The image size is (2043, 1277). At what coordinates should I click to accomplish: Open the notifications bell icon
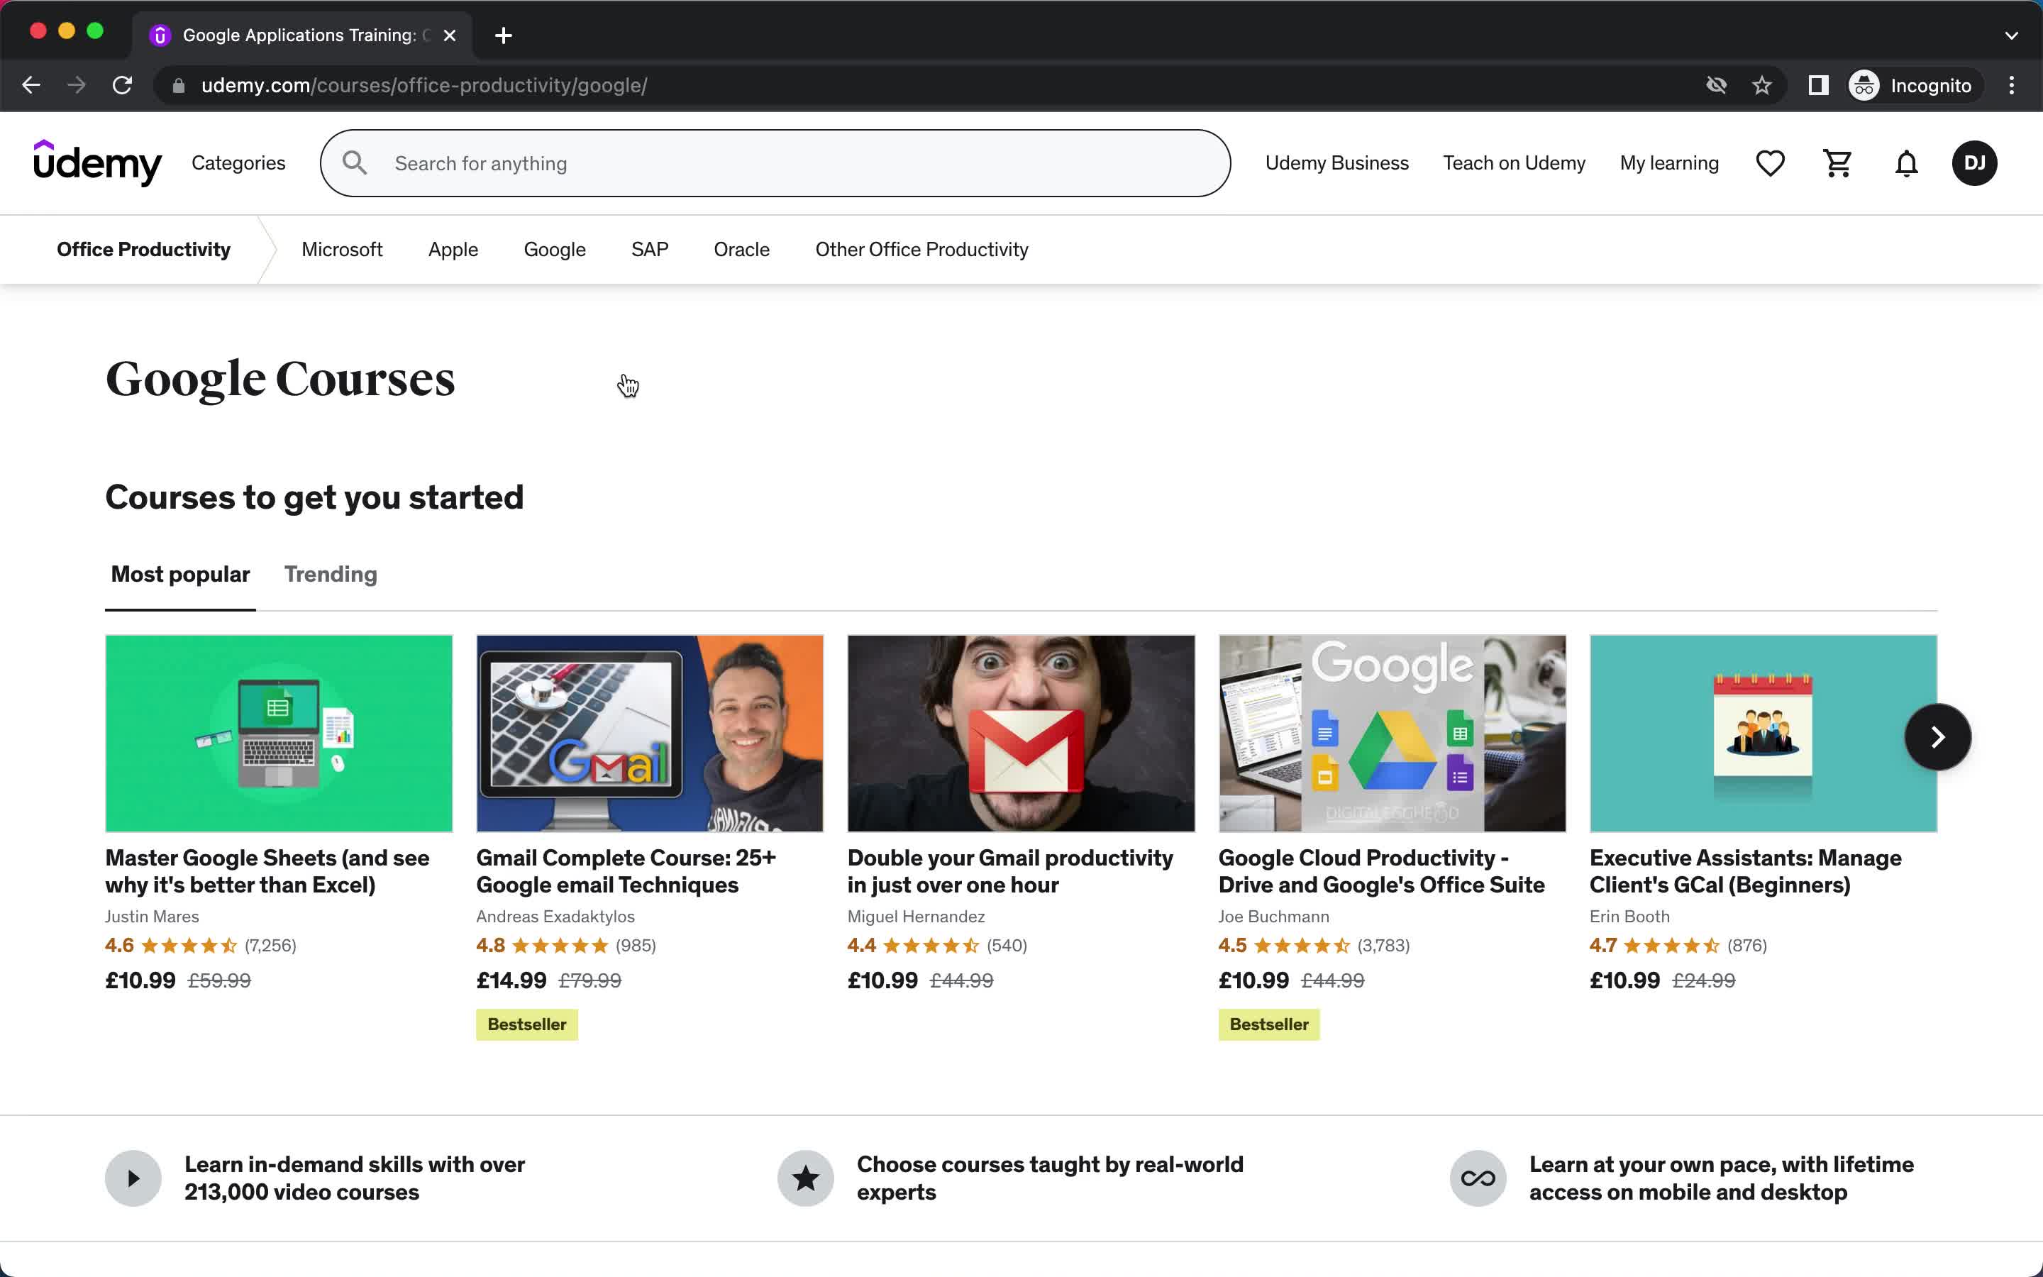point(1906,162)
